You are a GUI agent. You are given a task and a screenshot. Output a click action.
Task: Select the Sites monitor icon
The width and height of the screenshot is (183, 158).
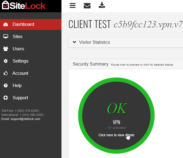[x=5, y=36]
